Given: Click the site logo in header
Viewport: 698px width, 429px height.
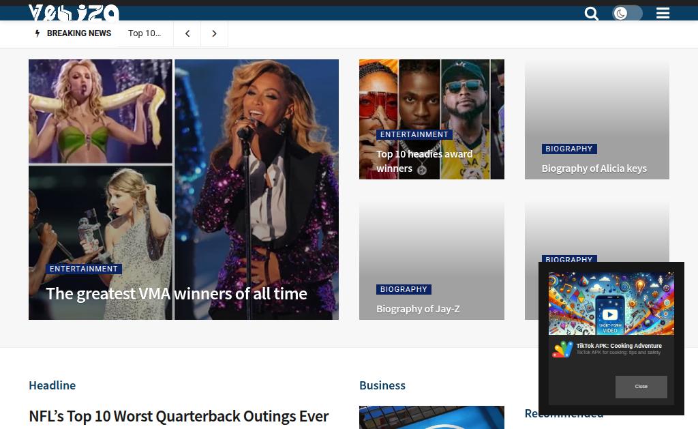Looking at the screenshot, I should (x=74, y=12).
